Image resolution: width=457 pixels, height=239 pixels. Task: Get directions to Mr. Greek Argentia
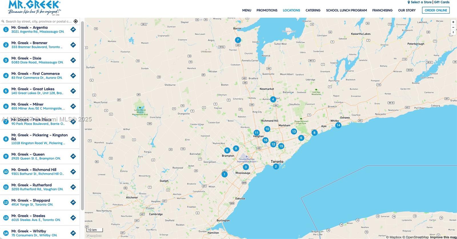[73, 30]
